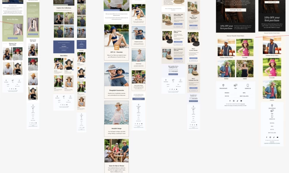Click the location pin icon below the wide Best Sellers grid in the Explore Our Collections email
Viewport: 289px width, 173px height.
pos(57,96)
